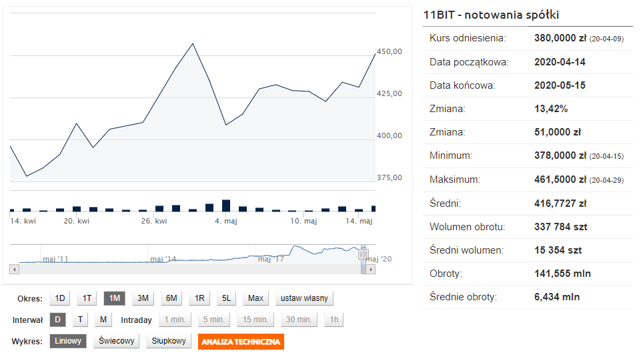
Task: Click the Średni value 416,7727 zł
Action: pyautogui.click(x=560, y=204)
